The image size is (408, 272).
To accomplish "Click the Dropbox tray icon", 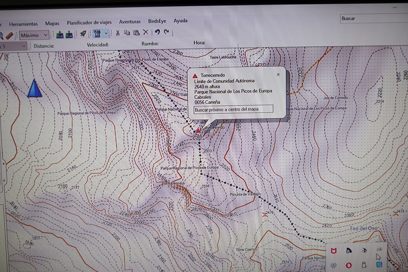I will (x=334, y=265).
